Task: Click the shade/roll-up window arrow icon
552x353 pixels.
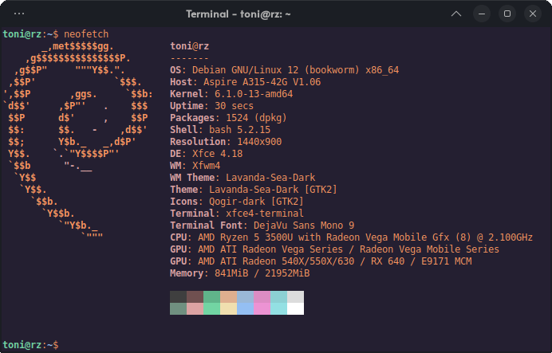Action: click(x=456, y=14)
